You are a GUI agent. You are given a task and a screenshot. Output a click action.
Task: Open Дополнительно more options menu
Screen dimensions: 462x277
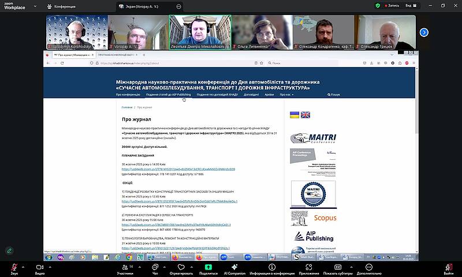(369, 267)
